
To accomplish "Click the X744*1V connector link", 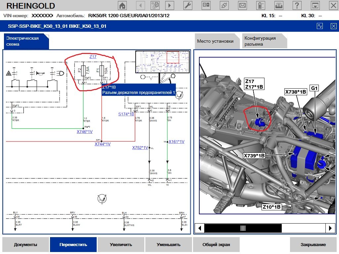I will (x=102, y=144).
